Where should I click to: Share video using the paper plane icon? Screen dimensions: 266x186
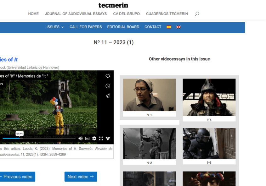[108, 96]
